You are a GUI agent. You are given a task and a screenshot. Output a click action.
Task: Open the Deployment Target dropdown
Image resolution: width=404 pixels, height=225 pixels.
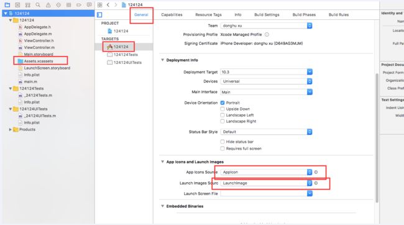(x=267, y=72)
